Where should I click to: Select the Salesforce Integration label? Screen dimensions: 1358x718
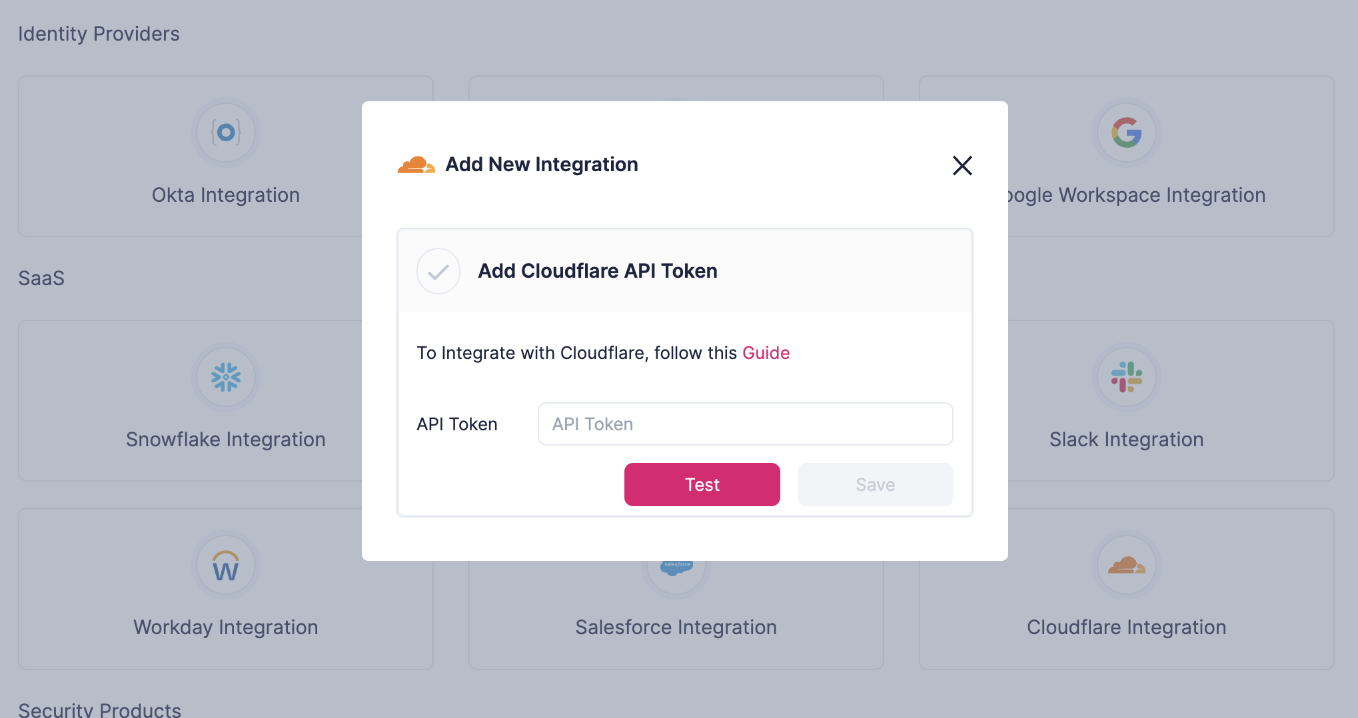pyautogui.click(x=676, y=627)
